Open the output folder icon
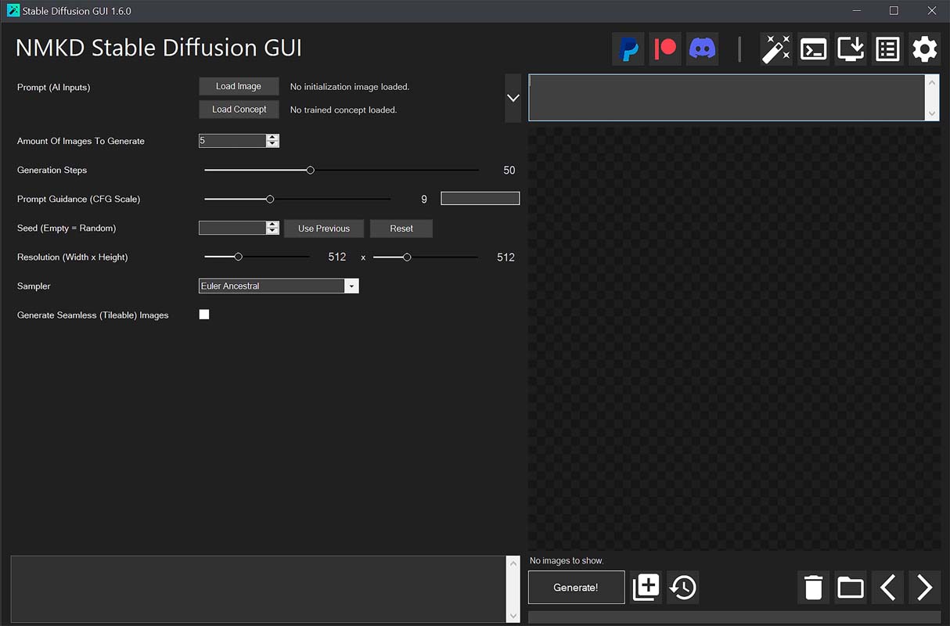950x626 pixels. (851, 587)
